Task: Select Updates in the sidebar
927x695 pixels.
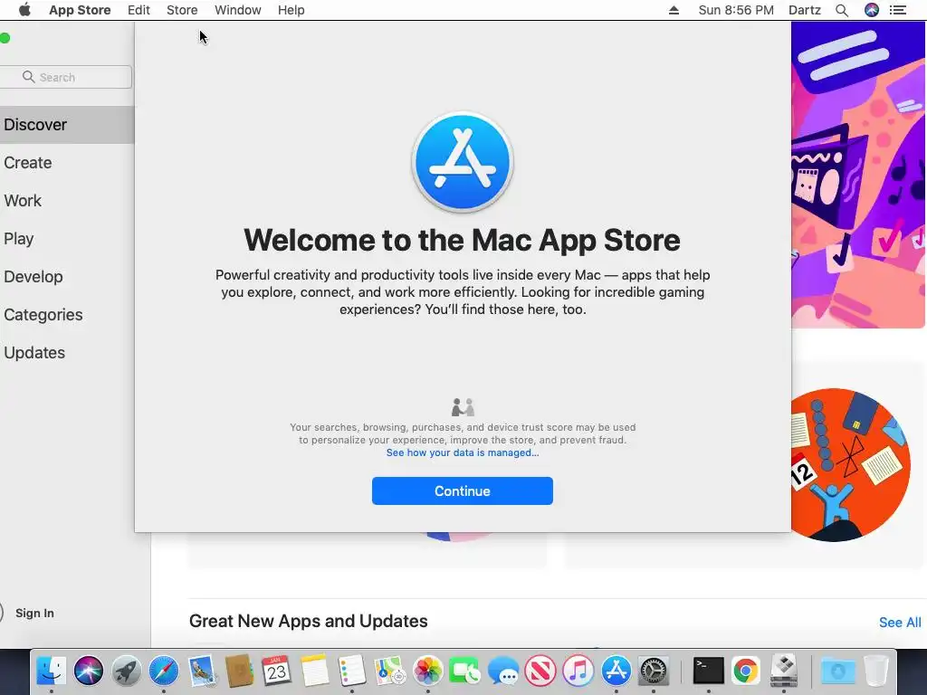Action: (x=67, y=353)
